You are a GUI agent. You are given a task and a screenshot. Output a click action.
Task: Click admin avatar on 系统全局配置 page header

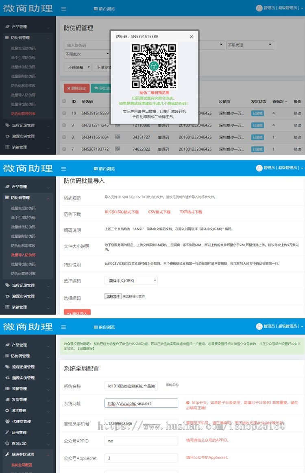[259, 326]
